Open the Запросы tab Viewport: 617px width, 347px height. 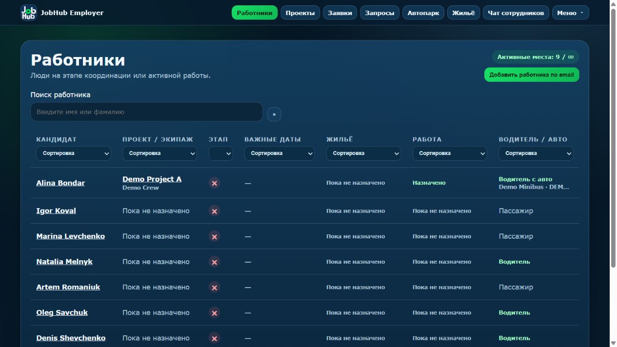coord(379,13)
